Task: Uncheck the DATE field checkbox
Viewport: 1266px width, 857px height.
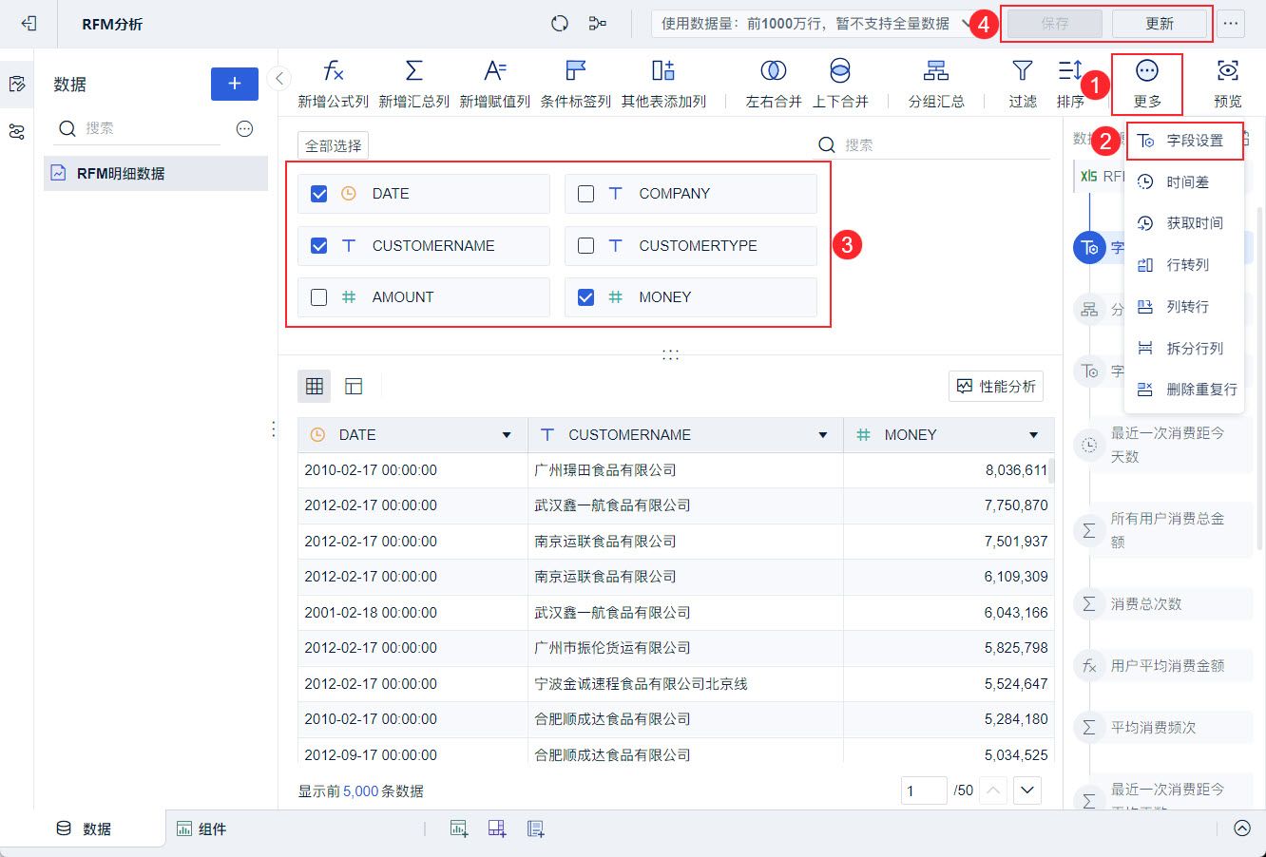Action: pyautogui.click(x=319, y=194)
